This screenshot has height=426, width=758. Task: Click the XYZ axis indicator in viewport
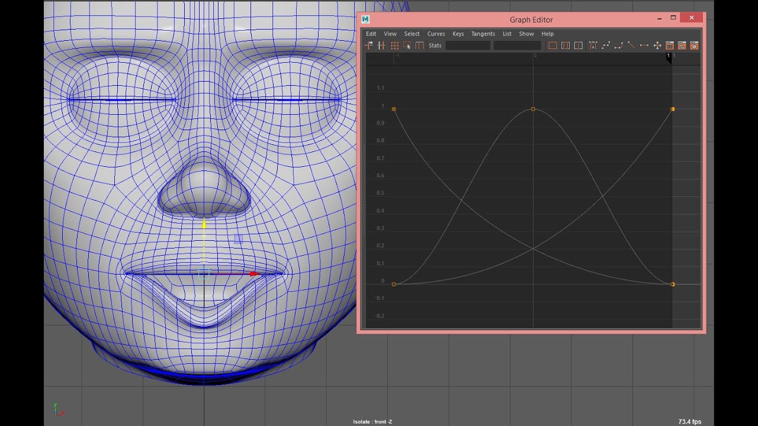[x=58, y=409]
